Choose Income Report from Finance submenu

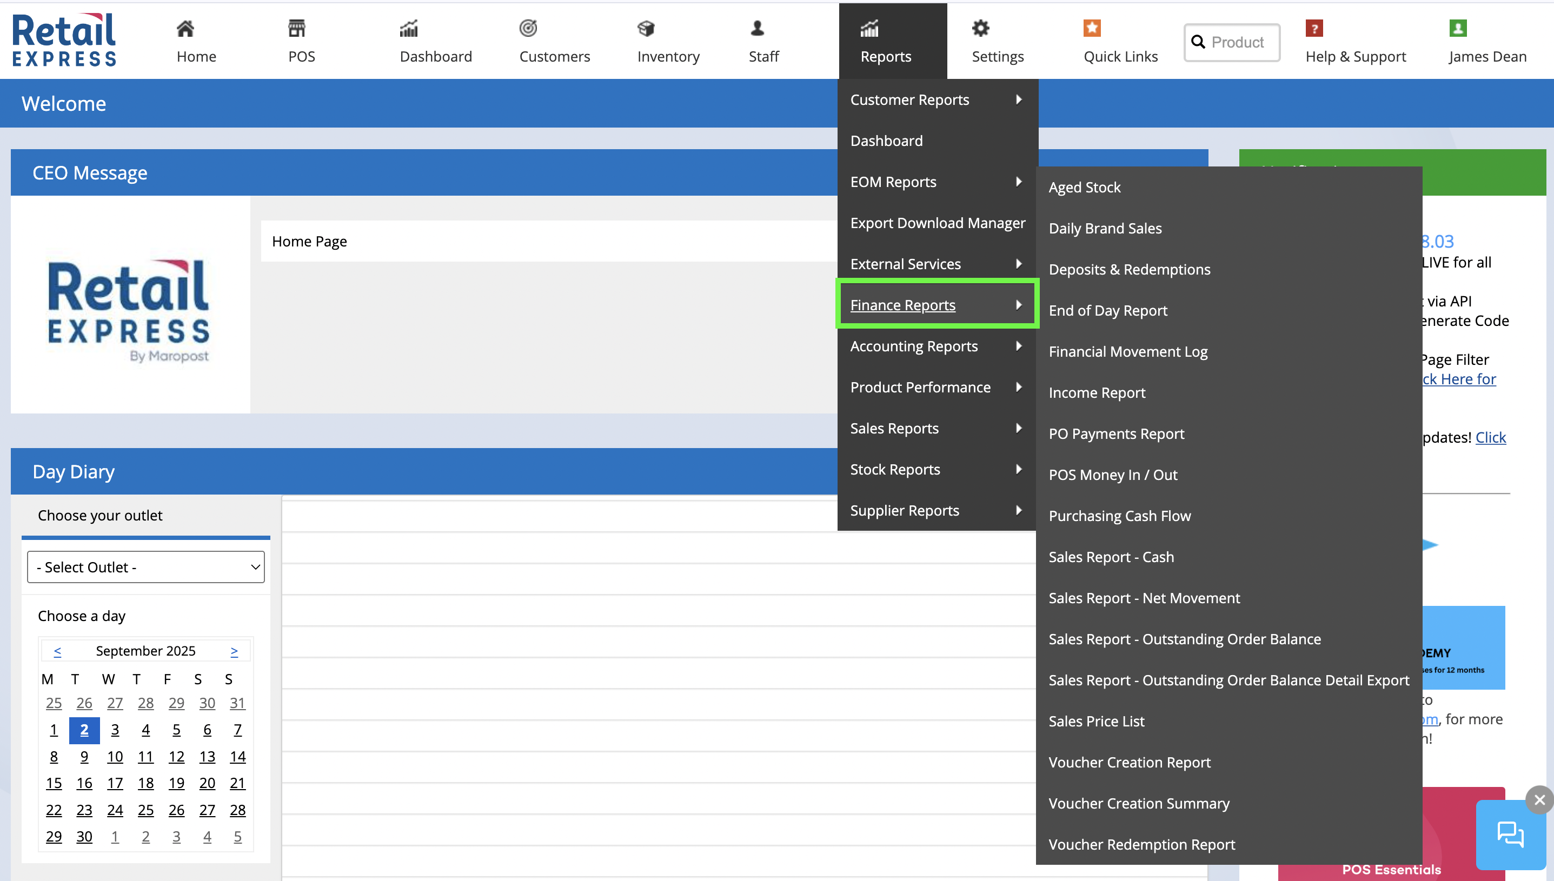pos(1097,393)
